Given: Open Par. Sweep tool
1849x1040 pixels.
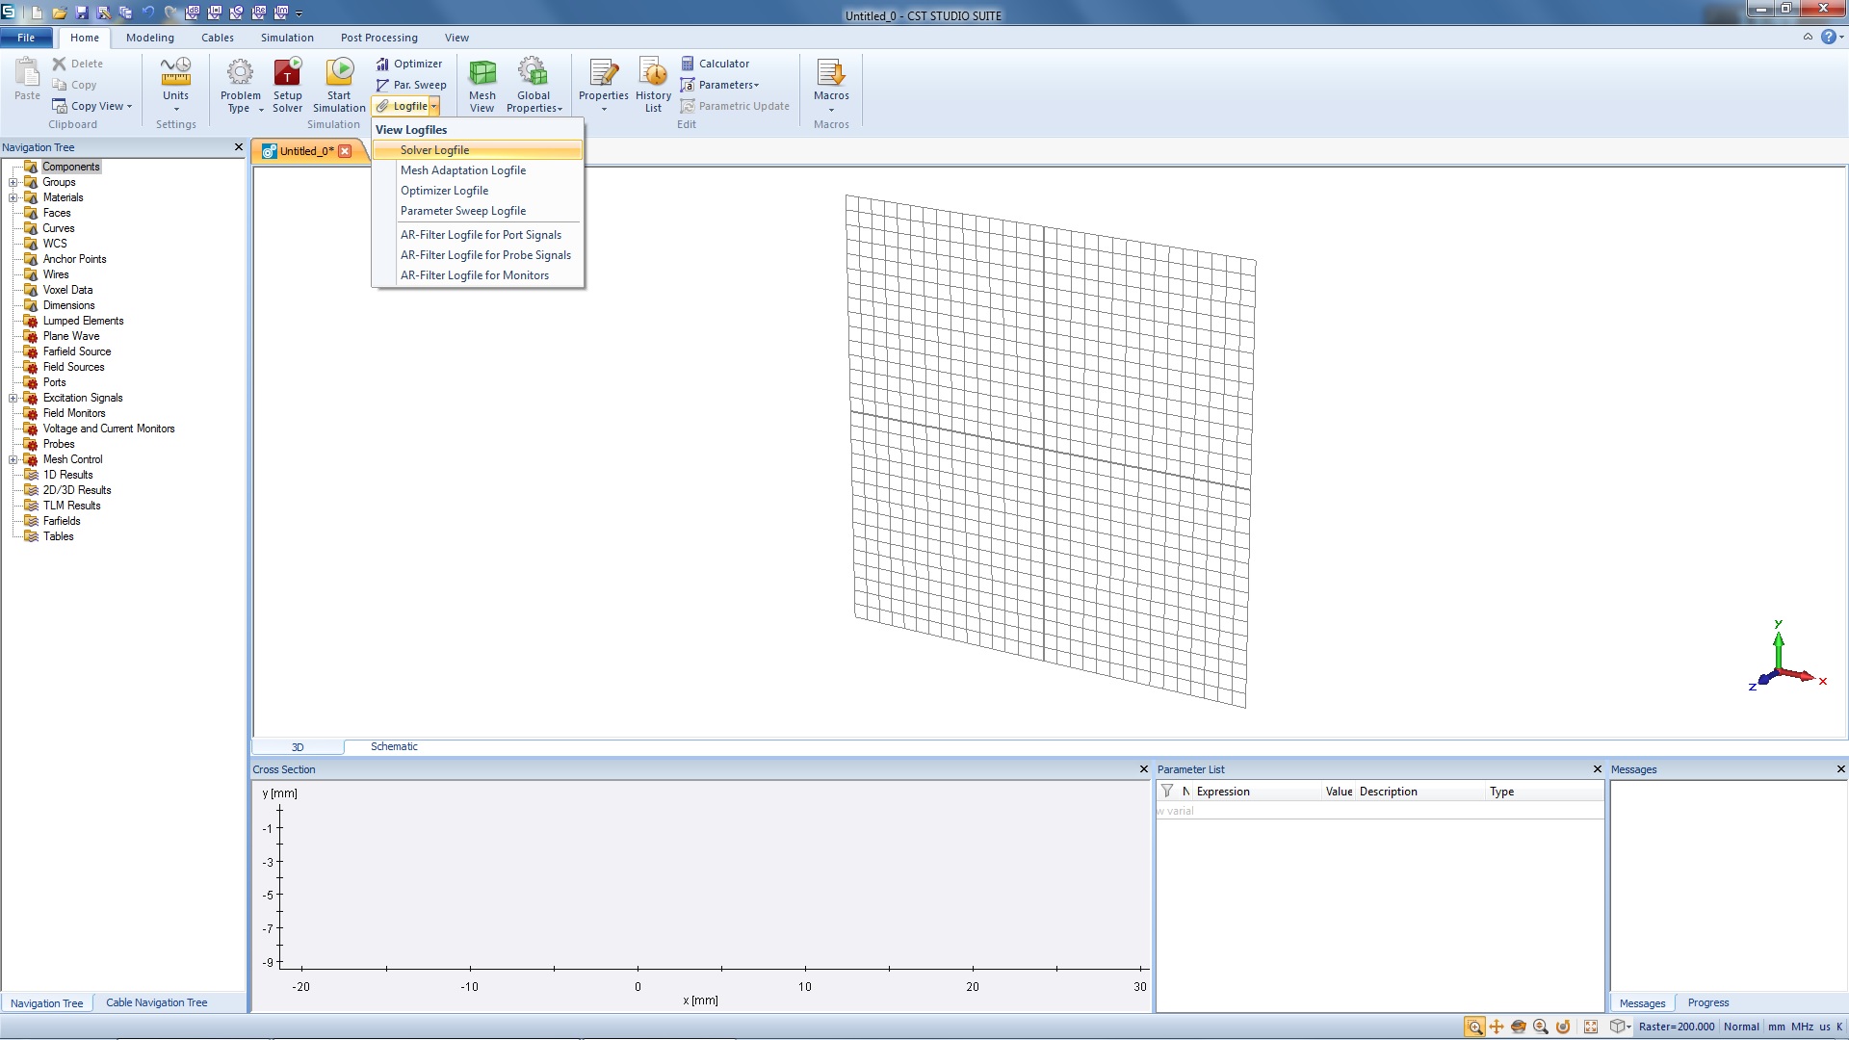Looking at the screenshot, I should coord(411,85).
